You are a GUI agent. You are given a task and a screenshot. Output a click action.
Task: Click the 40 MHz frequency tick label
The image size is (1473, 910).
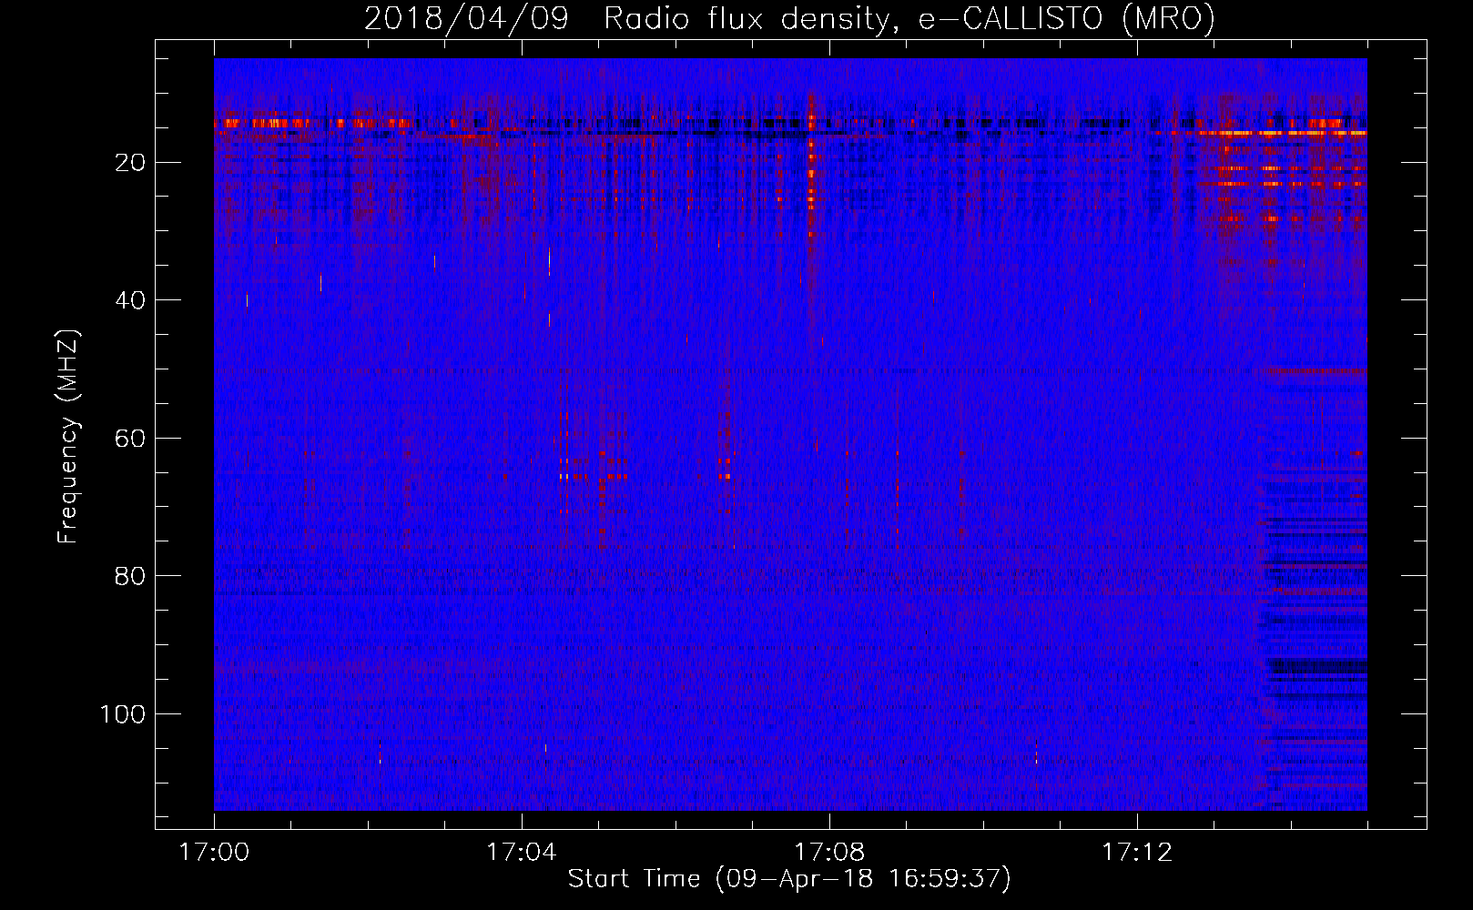point(130,300)
